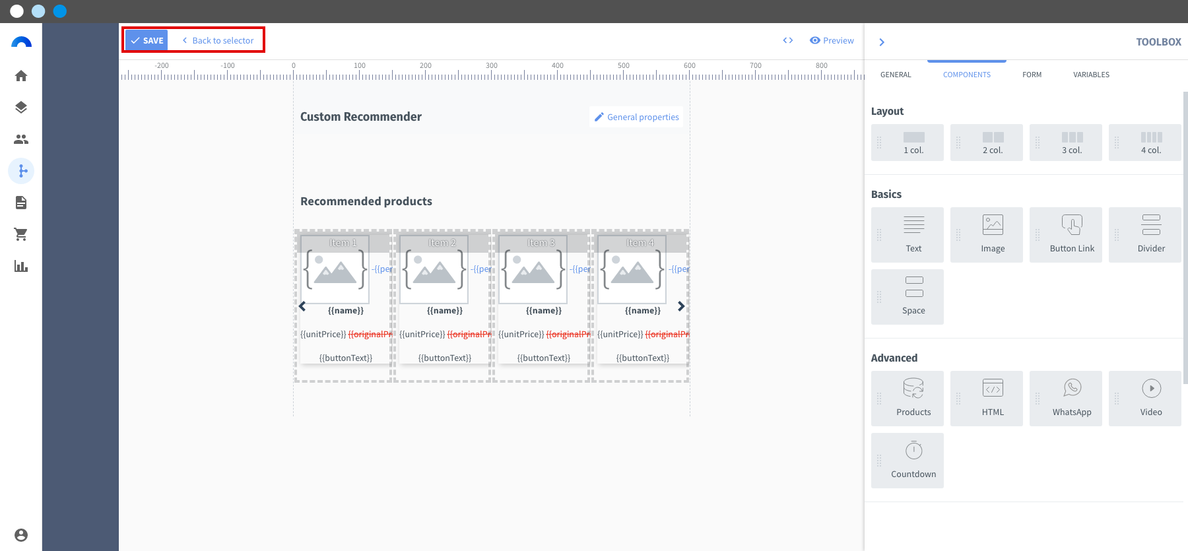This screenshot has height=551, width=1188.
Task: Choose the WhatsApp advanced component
Action: pyautogui.click(x=1066, y=399)
